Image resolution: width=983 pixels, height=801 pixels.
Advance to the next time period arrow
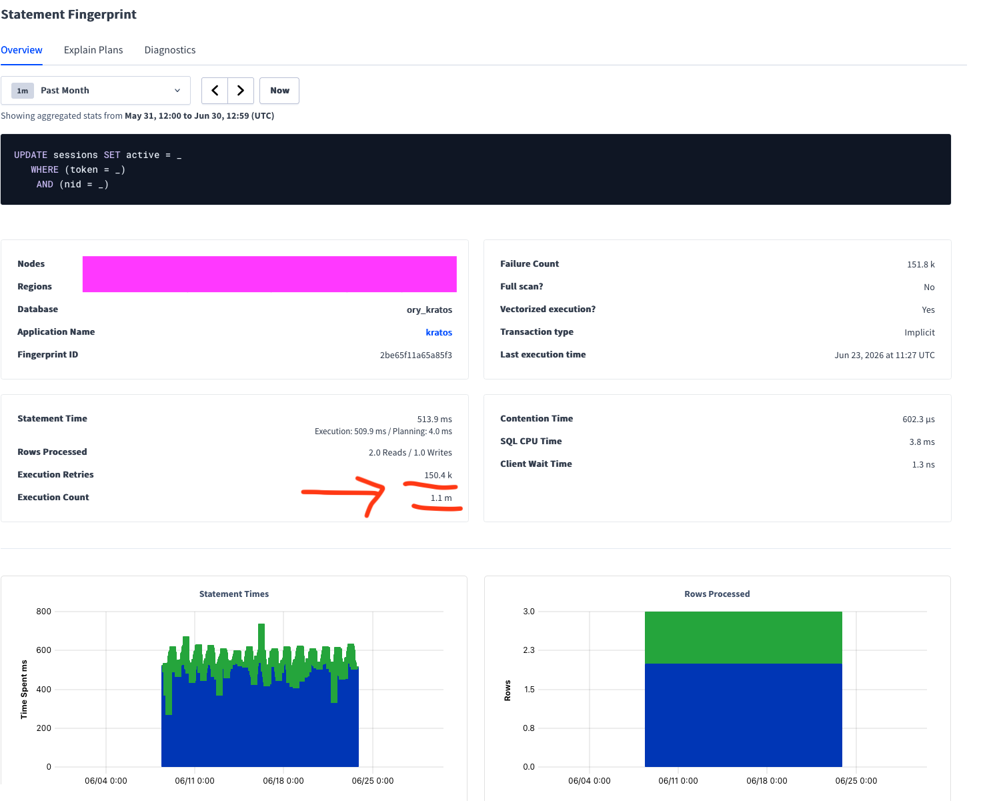click(x=241, y=91)
